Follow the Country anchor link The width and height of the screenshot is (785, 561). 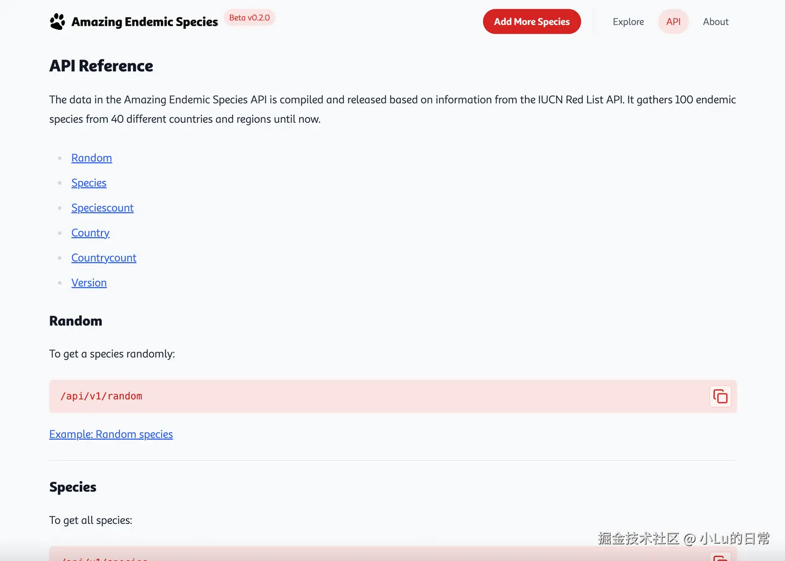pyautogui.click(x=90, y=233)
